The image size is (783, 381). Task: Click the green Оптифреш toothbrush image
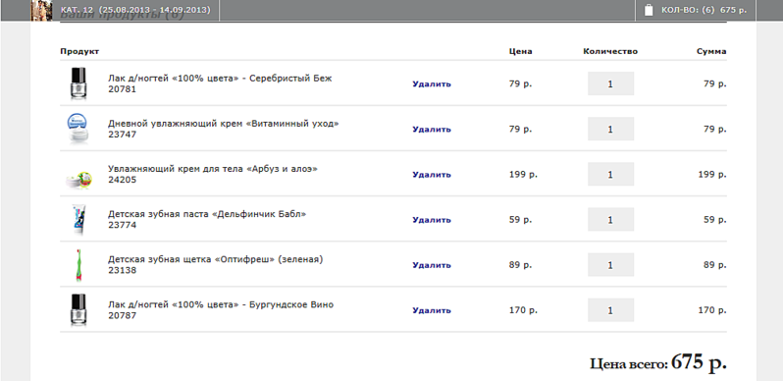(x=78, y=265)
